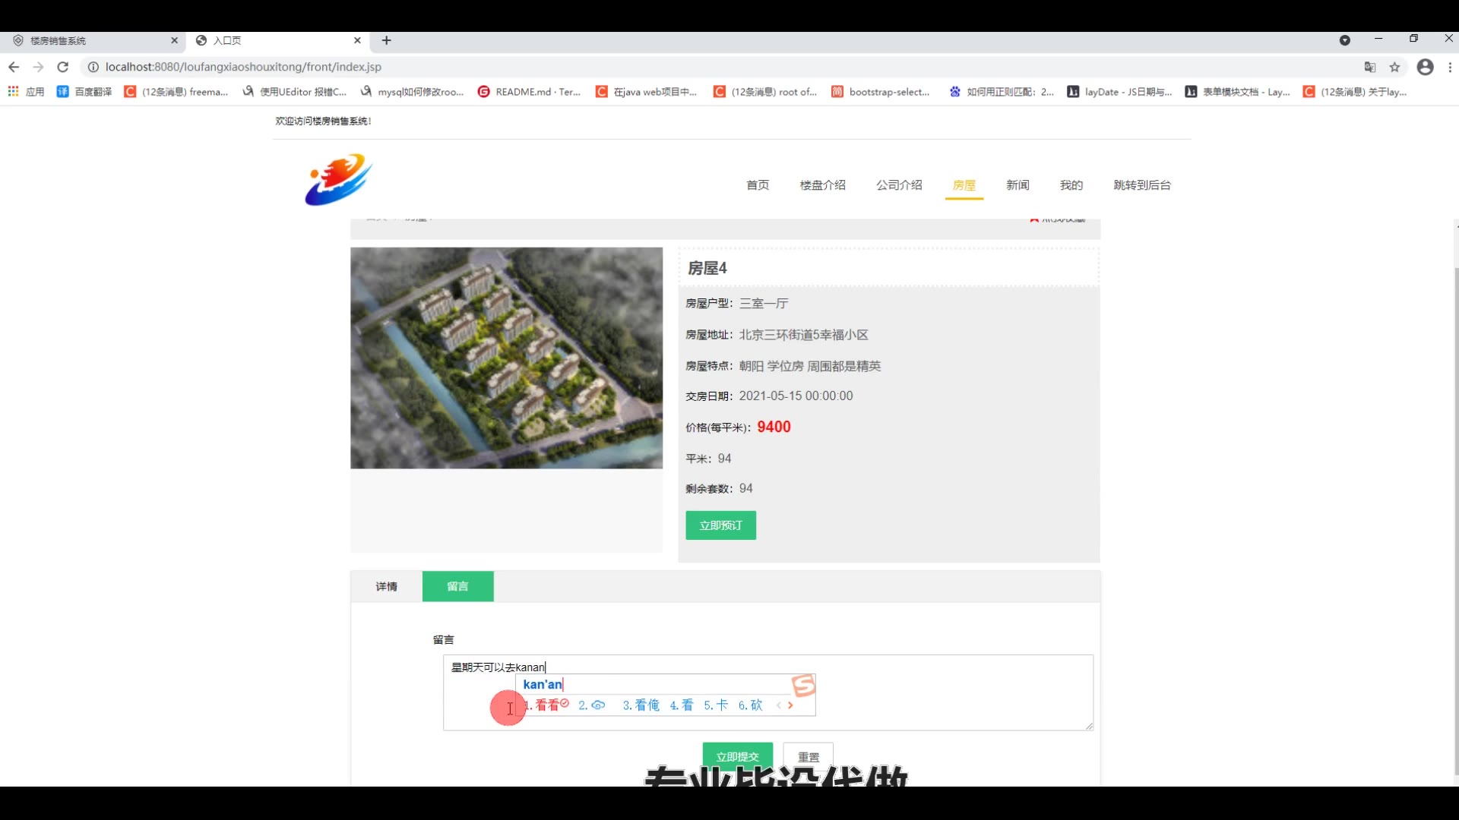1459x820 pixels.
Task: Open 公司介绍 in the navigation menu
Action: [899, 185]
